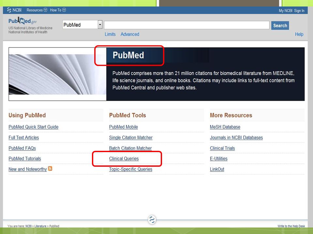The image size is (313, 234).
Task: Open PubMed Mobile link
Action: click(x=124, y=127)
